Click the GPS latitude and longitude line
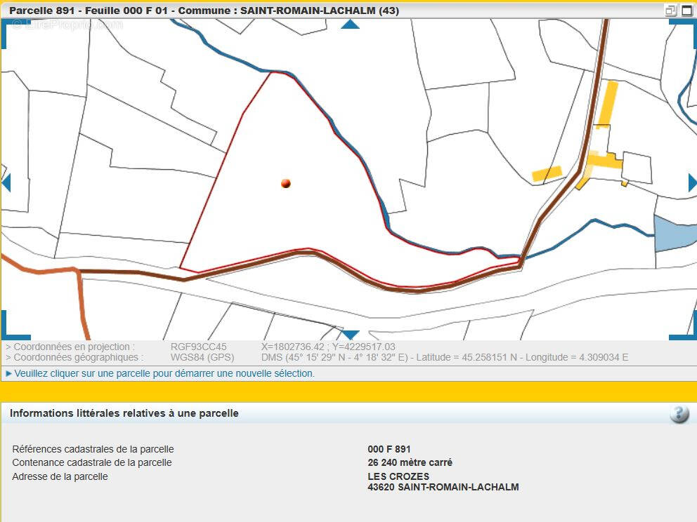 (444, 358)
